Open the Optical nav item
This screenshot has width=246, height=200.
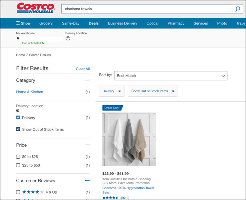152,23
